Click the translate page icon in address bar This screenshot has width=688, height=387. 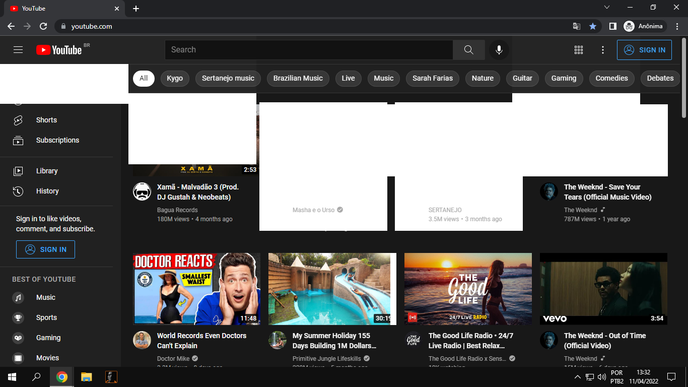pos(577,26)
